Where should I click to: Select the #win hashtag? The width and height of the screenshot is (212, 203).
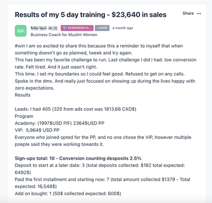[x=20, y=46]
